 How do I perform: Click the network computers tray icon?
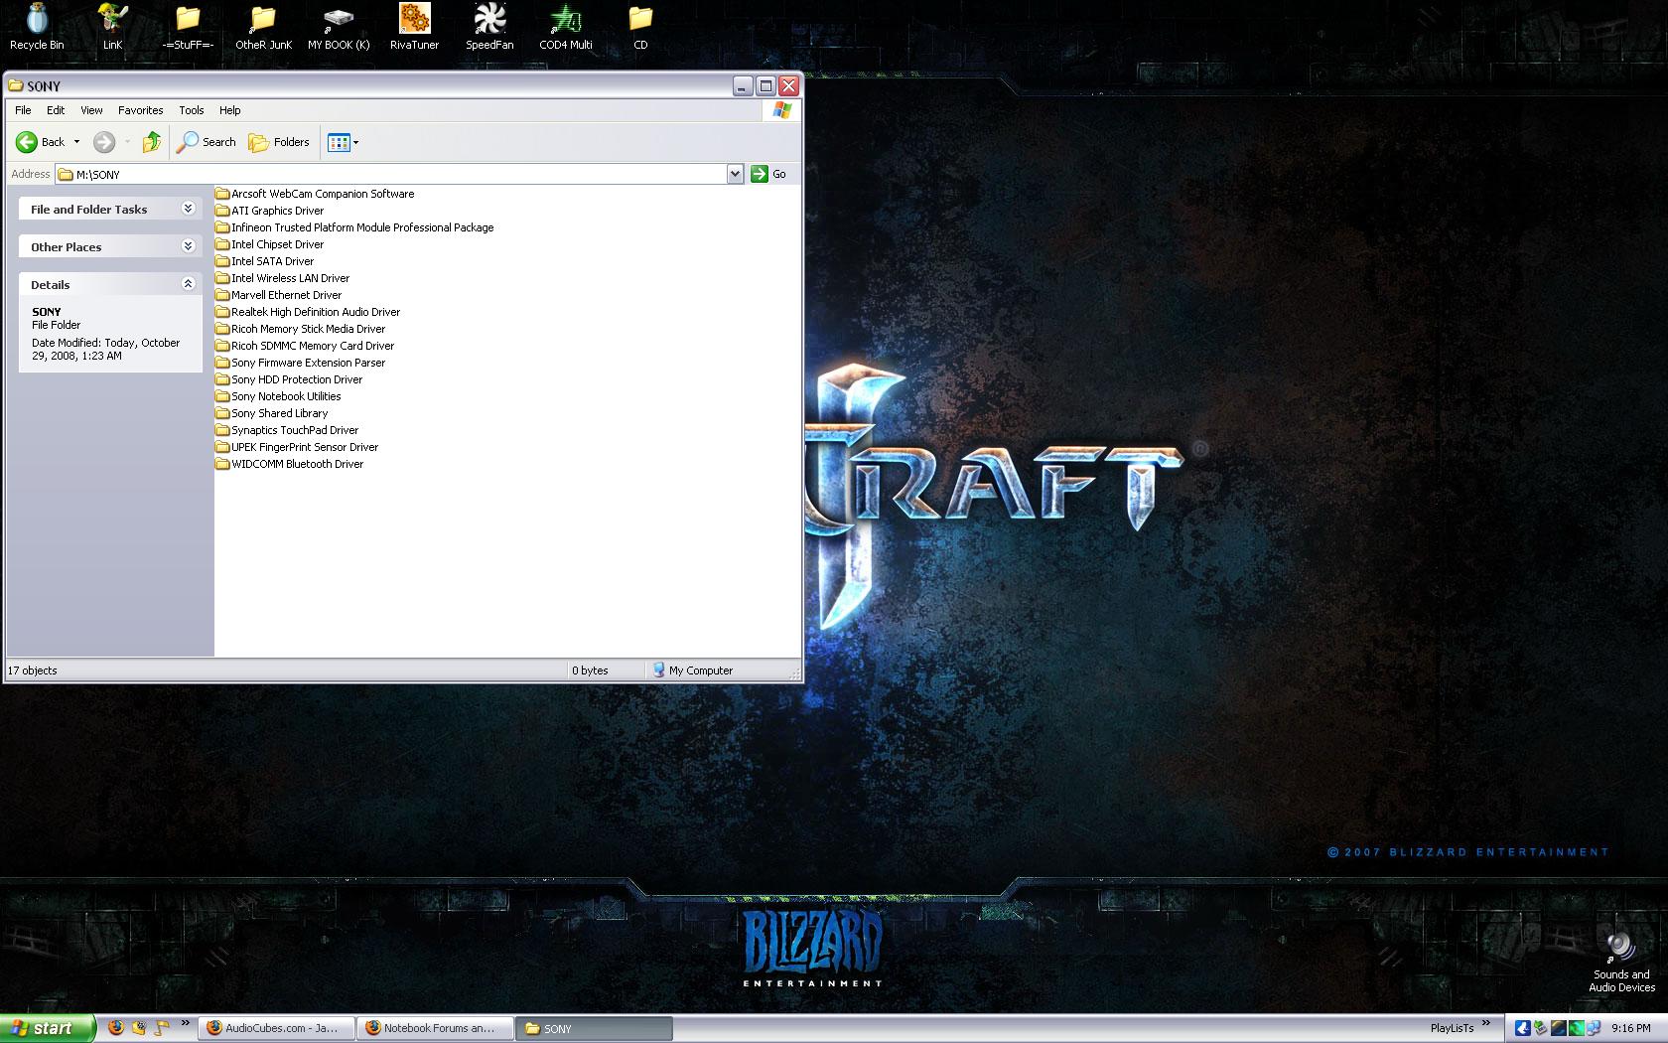tap(1594, 1028)
